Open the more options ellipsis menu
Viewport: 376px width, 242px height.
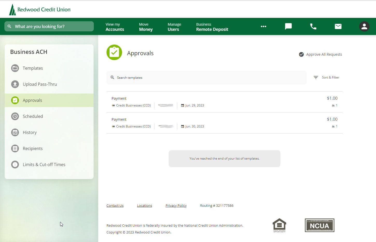pos(264,26)
